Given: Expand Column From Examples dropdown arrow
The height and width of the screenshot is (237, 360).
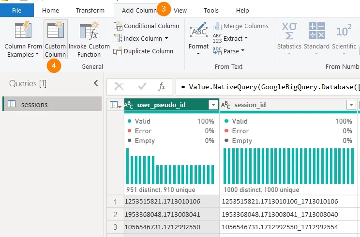Looking at the screenshot, I should click(37, 54).
